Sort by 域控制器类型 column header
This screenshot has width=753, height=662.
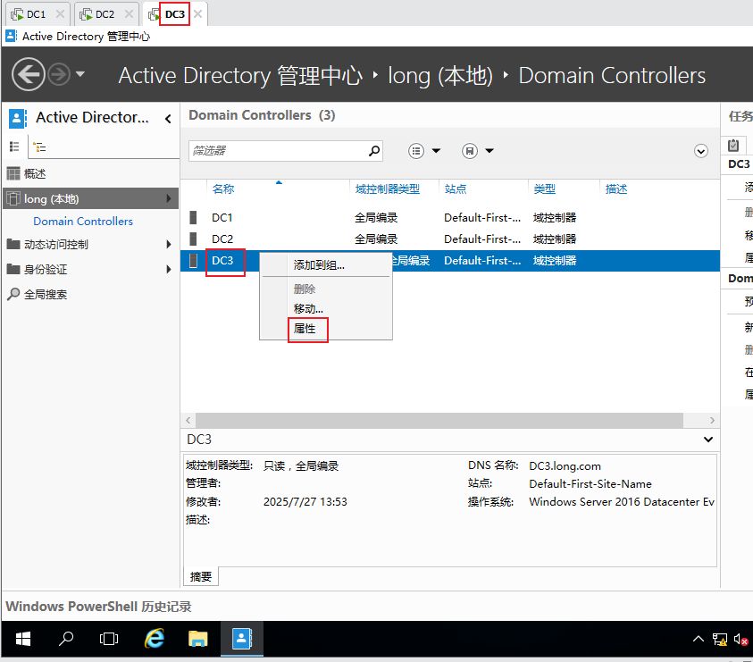click(388, 189)
